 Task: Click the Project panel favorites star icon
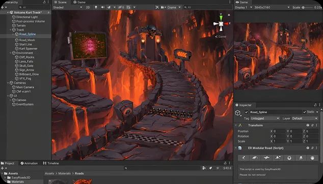[218, 168]
